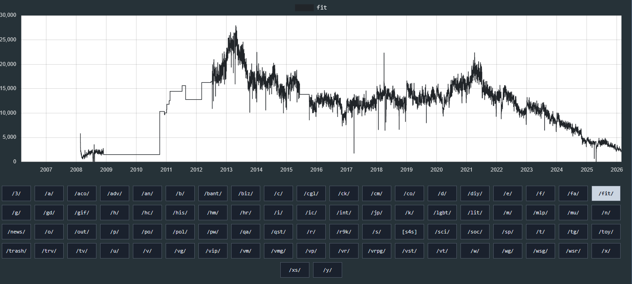Pick the /tg/ board button

[573, 232]
